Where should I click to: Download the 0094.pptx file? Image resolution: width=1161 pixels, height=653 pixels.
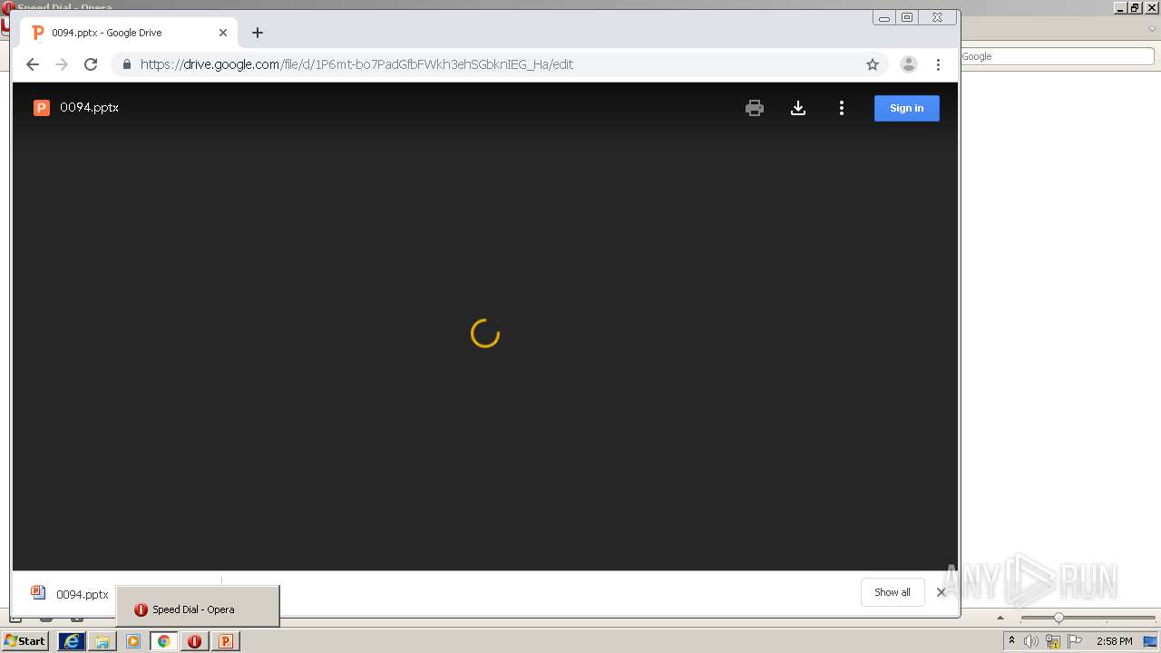798,108
